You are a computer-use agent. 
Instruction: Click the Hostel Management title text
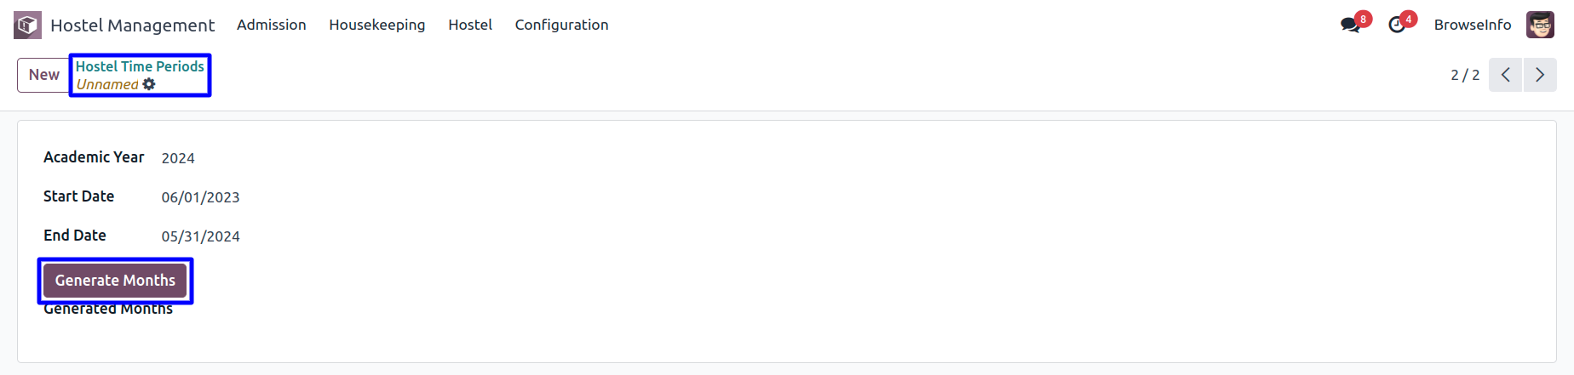[132, 26]
